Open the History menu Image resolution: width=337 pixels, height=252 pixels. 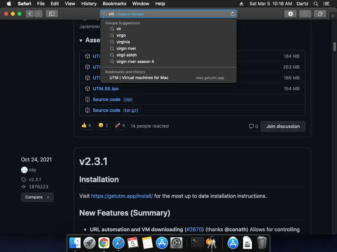(89, 4)
